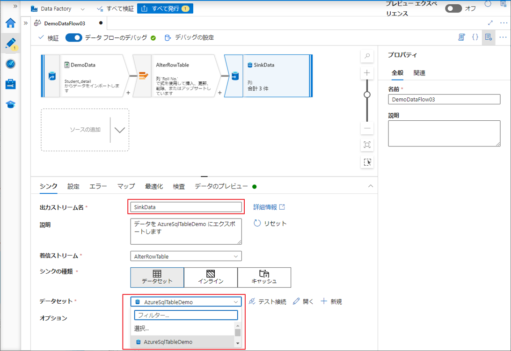Image resolution: width=511 pixels, height=351 pixels.
Task: Click the multi-select cursor icon
Action: [367, 162]
